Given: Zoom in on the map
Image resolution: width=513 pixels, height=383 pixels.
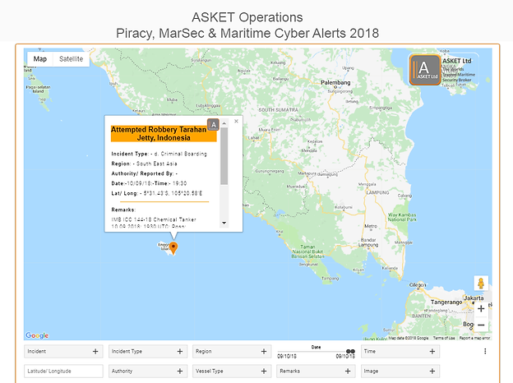Looking at the screenshot, I should (x=481, y=309).
